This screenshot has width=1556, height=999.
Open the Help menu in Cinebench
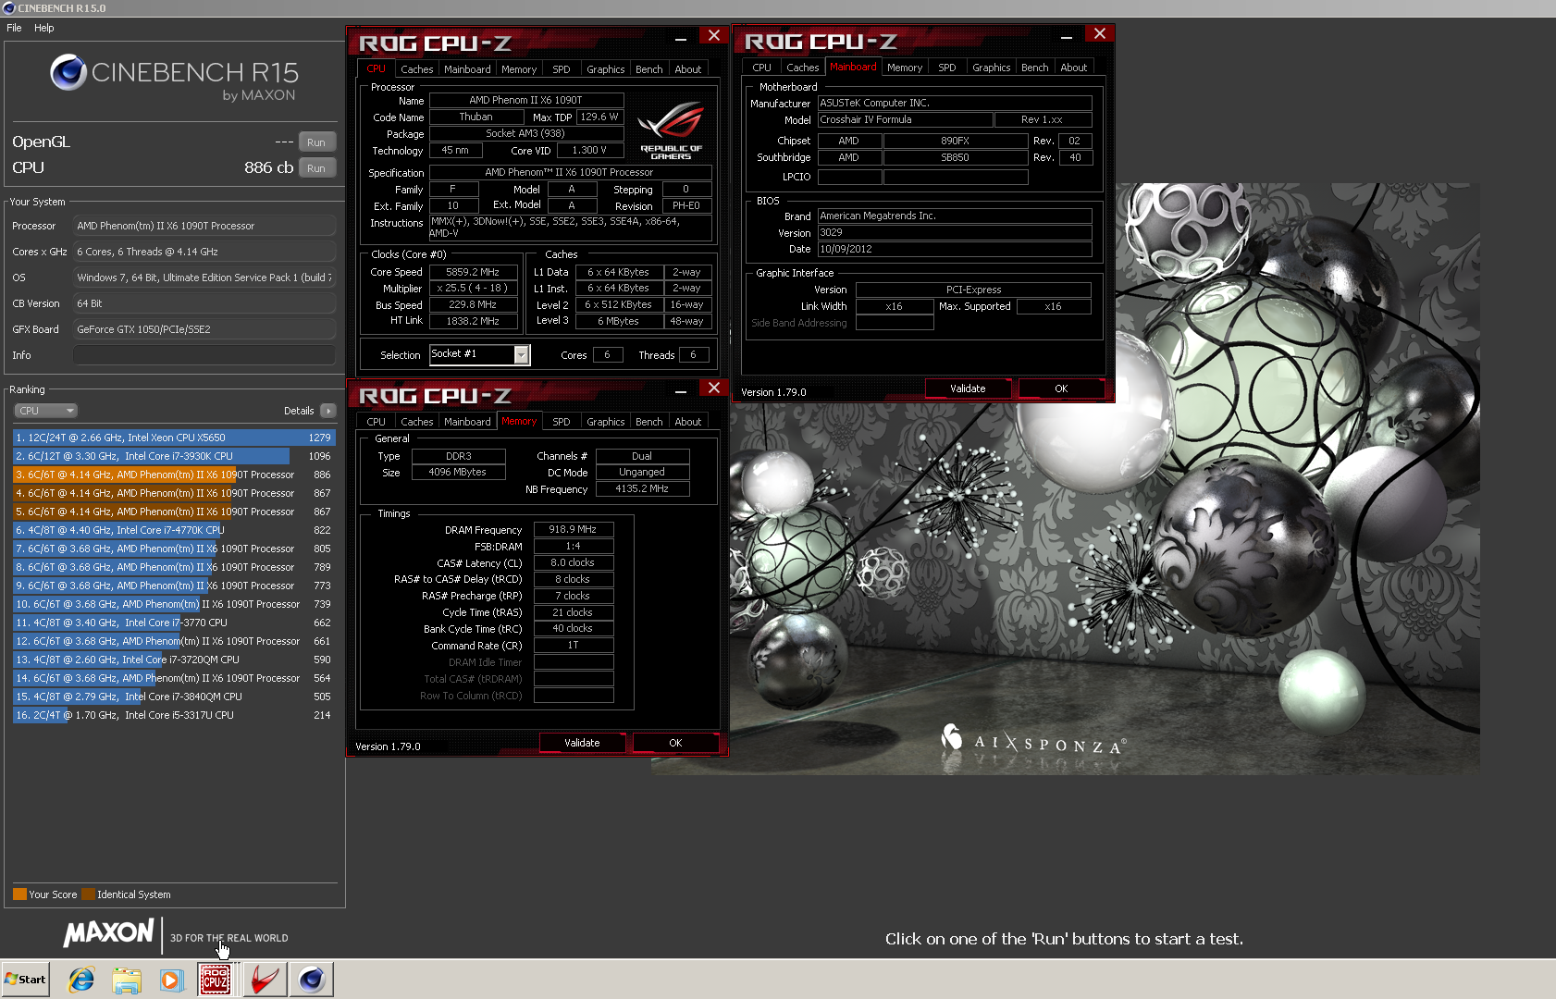[44, 28]
